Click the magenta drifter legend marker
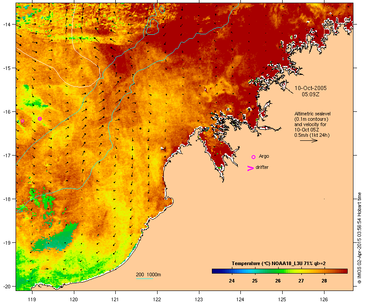 point(250,168)
